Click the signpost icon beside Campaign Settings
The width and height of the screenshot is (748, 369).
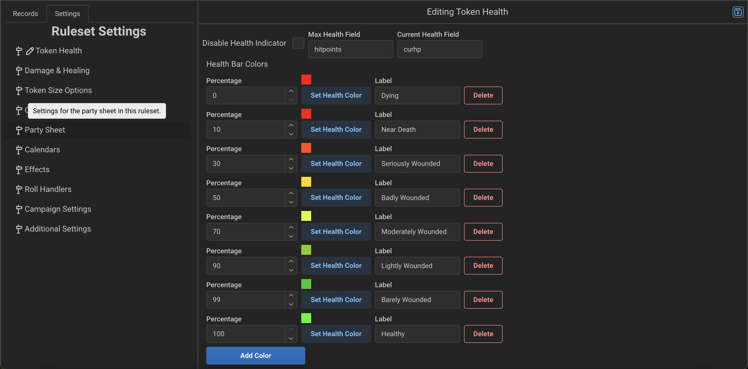click(x=19, y=209)
